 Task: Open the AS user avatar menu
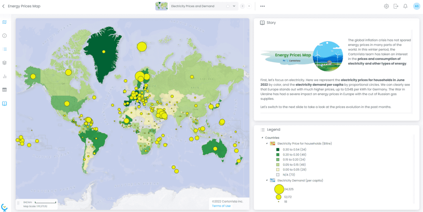click(x=416, y=6)
